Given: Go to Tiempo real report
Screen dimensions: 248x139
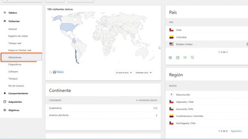Looking at the screenshot, I should pyautogui.click(x=15, y=43).
